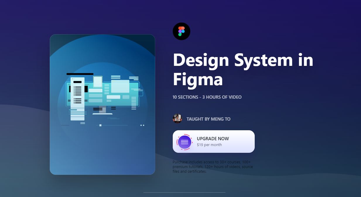Click the 'Purchase includes access' description text
The image size is (361, 197).
[213, 167]
